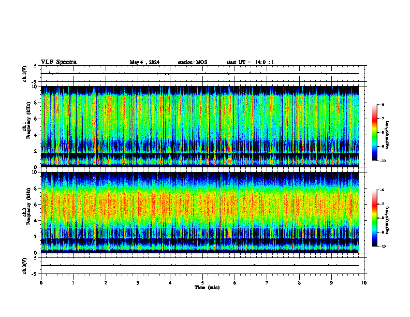Click time axis tick label "5"
The image size is (410, 317).
click(202, 283)
